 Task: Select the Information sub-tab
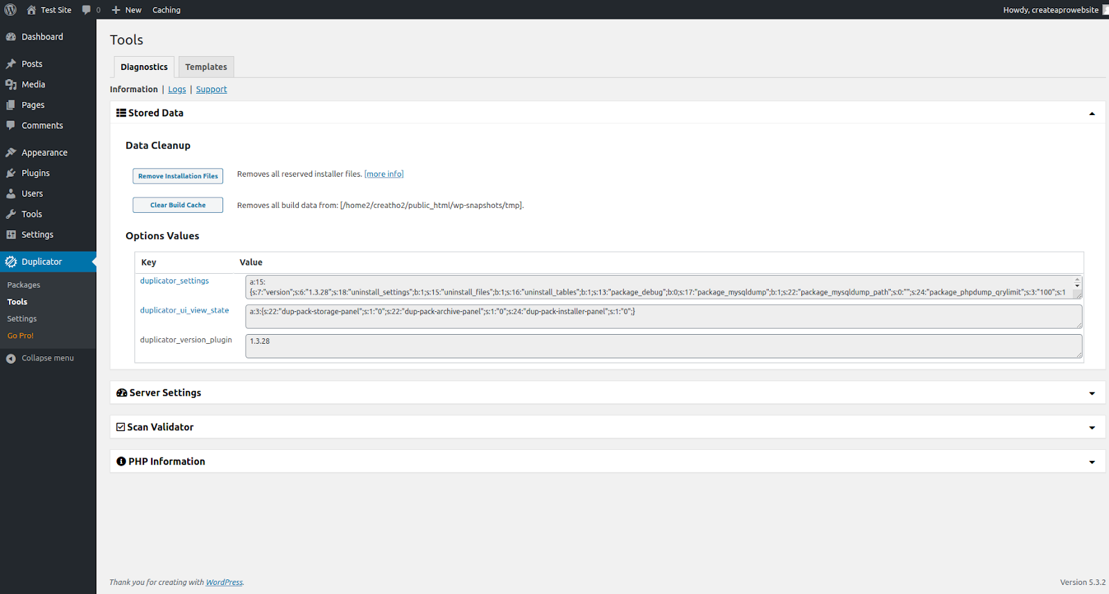134,89
